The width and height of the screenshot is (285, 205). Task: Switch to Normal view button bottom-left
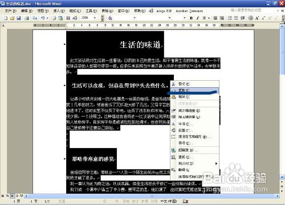3,195
